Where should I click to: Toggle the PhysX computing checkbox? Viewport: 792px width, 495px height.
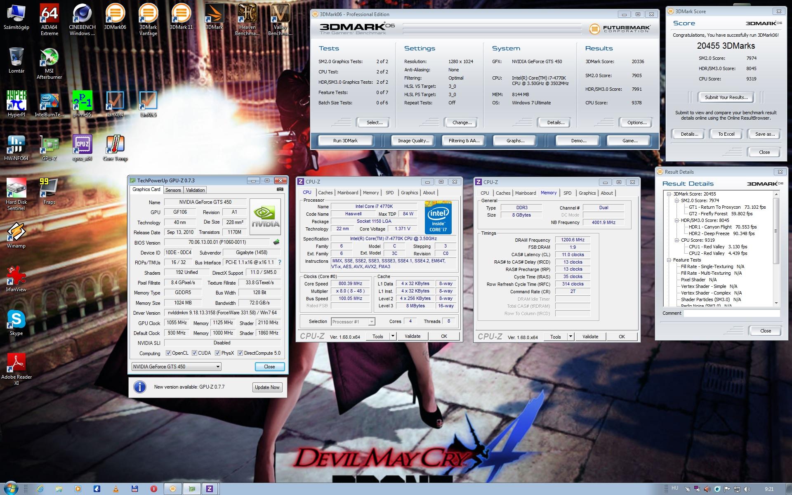point(217,353)
